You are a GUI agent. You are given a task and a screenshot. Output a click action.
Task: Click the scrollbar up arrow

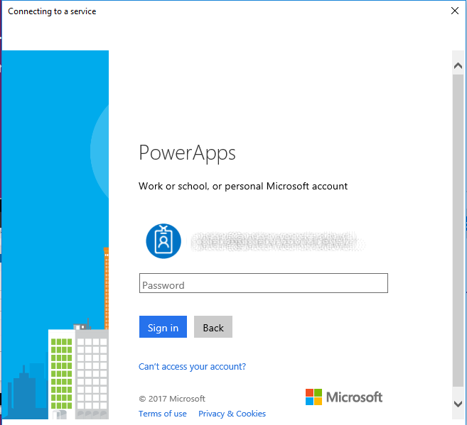pyautogui.click(x=458, y=66)
